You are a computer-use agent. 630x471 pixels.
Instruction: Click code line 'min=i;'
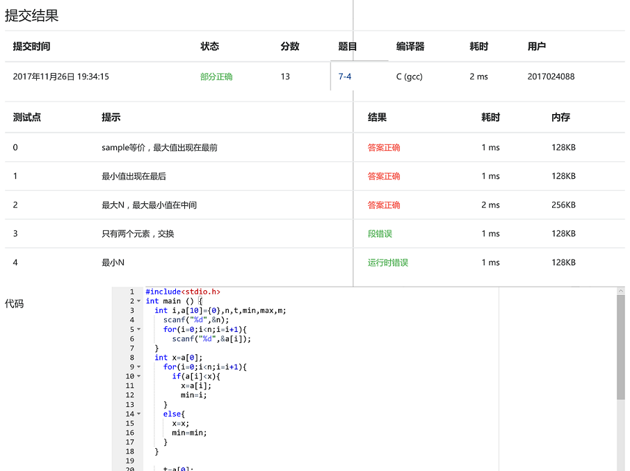click(x=194, y=395)
